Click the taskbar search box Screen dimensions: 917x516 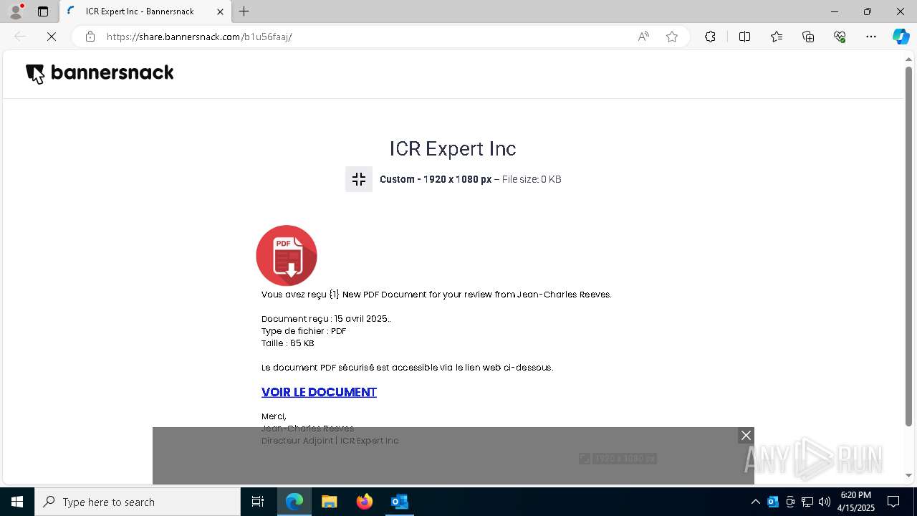click(x=138, y=502)
